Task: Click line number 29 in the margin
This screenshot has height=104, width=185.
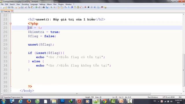Action: click(5, 44)
